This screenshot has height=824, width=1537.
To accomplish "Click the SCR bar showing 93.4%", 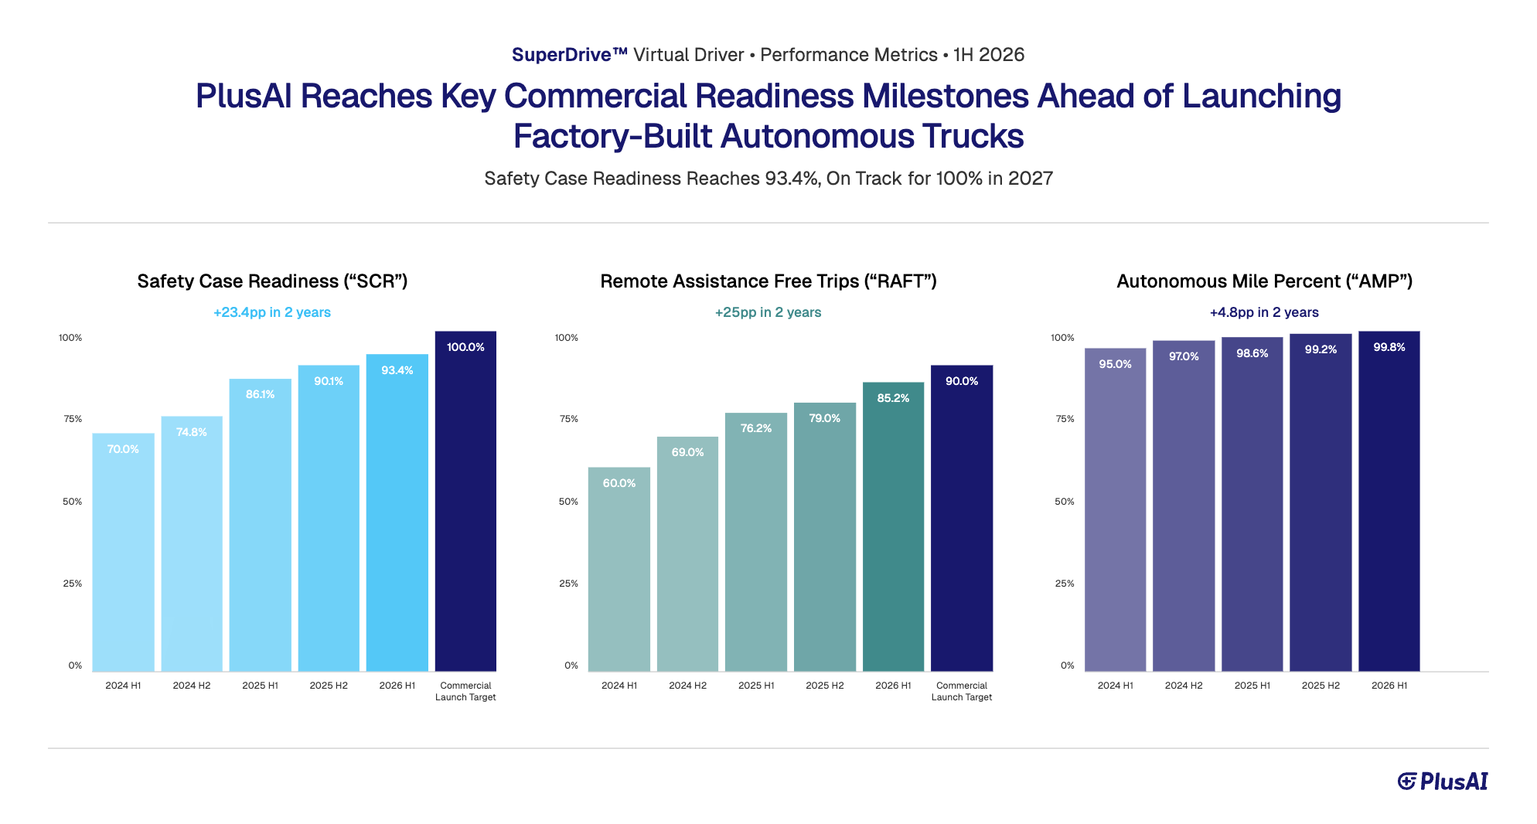I will click(397, 512).
